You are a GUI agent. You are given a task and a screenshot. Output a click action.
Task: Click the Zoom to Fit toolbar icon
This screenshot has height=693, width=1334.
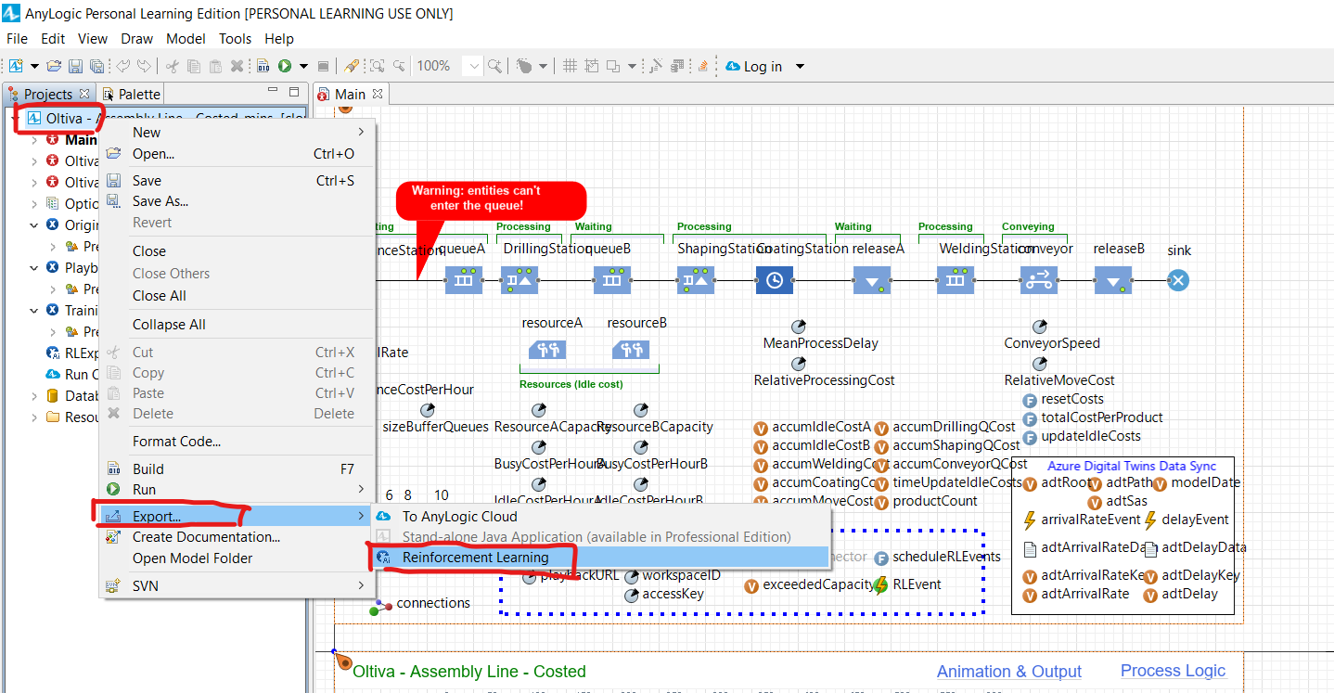point(378,66)
